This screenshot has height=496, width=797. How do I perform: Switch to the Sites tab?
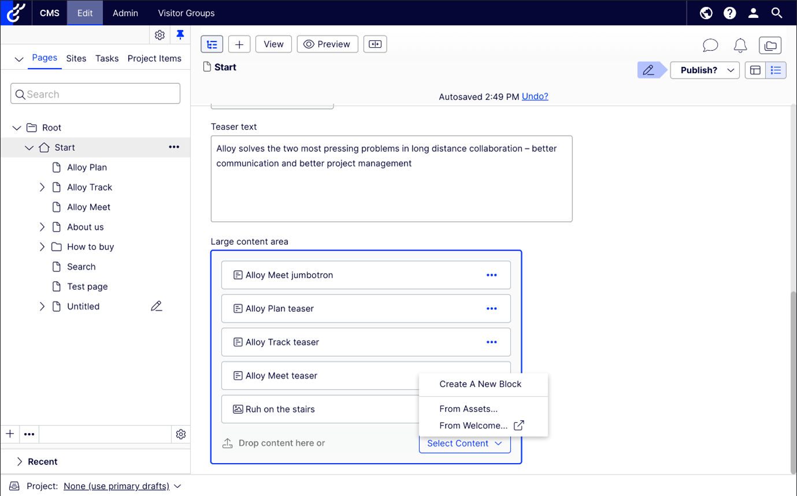[76, 58]
